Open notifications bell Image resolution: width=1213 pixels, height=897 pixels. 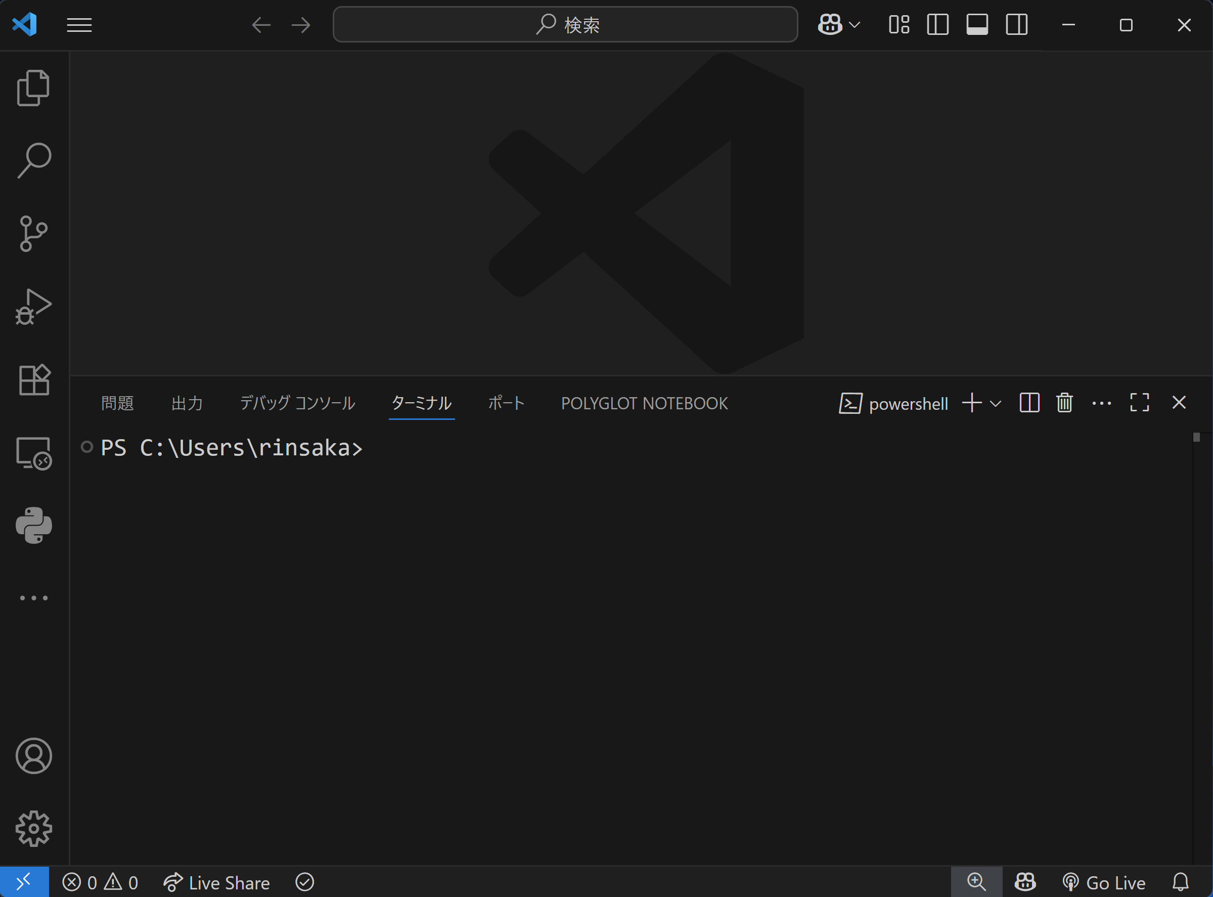(x=1181, y=882)
